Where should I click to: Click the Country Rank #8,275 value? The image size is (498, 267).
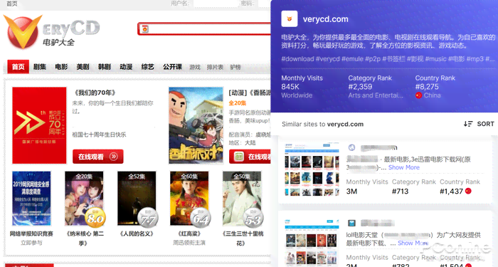pos(427,87)
